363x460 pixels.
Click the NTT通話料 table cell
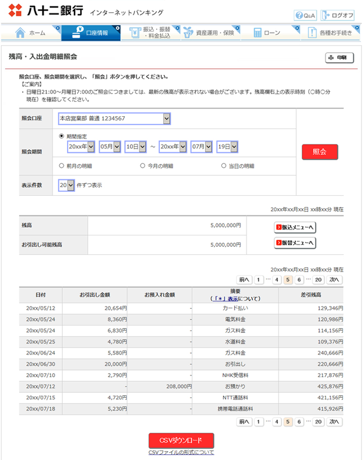pyautogui.click(x=236, y=397)
